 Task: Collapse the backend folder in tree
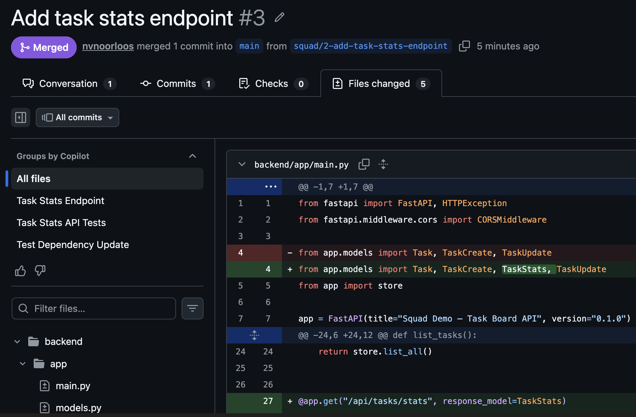click(17, 342)
